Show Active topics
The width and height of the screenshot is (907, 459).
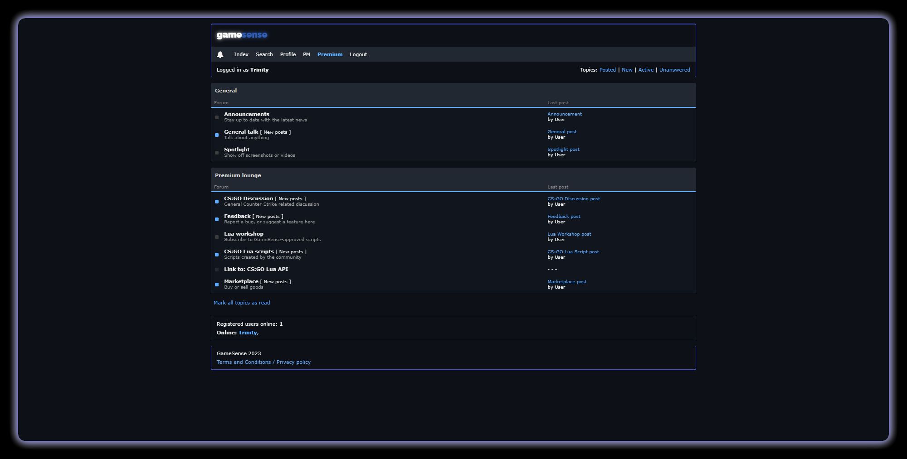646,70
